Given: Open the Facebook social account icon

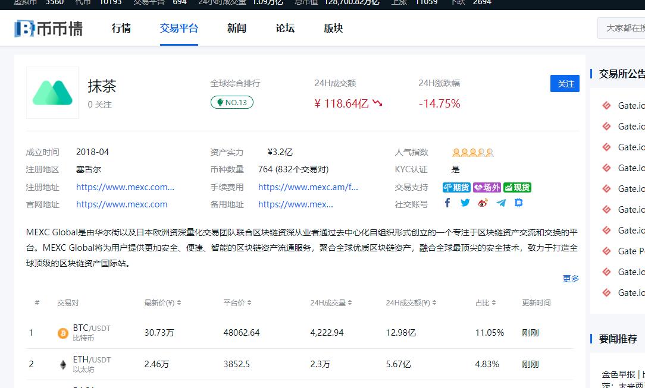Looking at the screenshot, I should (447, 203).
